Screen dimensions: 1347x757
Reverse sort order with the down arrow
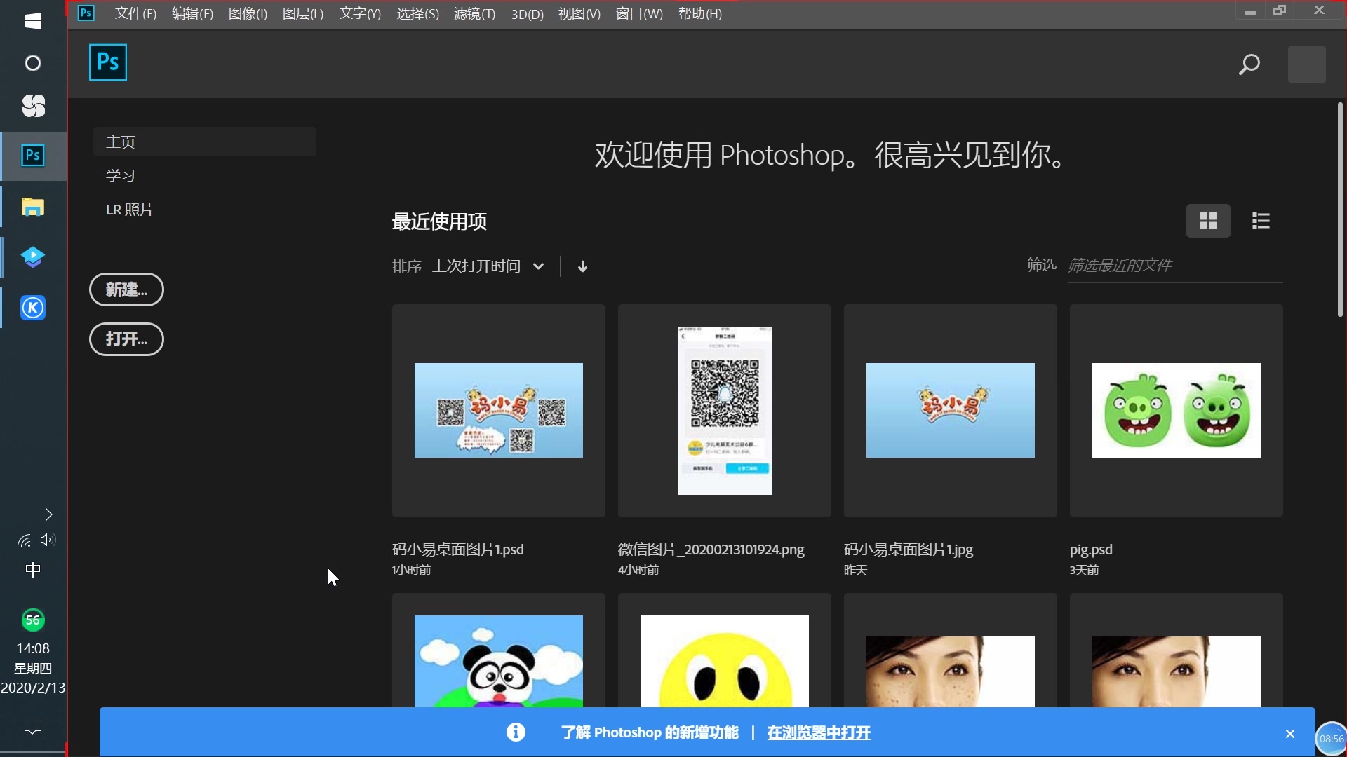[x=582, y=266]
